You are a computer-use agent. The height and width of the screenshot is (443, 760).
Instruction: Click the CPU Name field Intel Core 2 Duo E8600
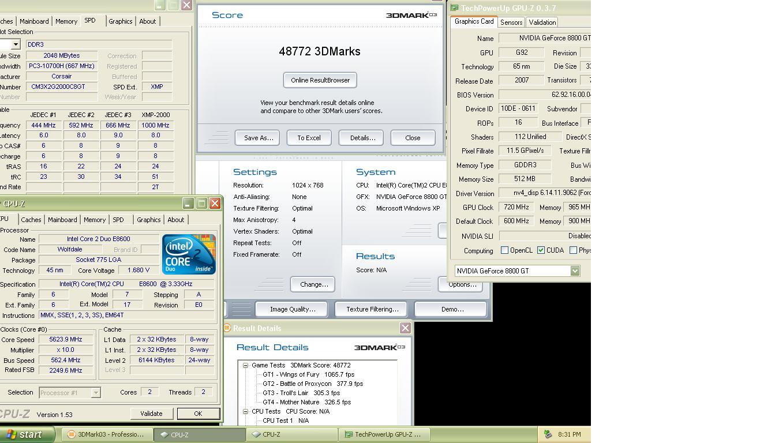99,239
